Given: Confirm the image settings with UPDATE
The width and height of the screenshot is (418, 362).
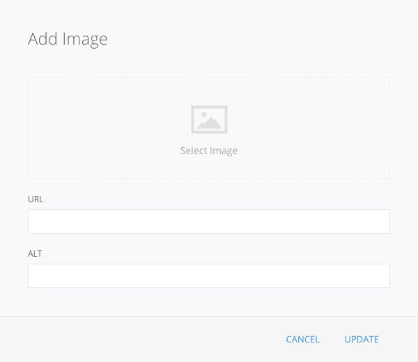Looking at the screenshot, I should click(362, 340).
